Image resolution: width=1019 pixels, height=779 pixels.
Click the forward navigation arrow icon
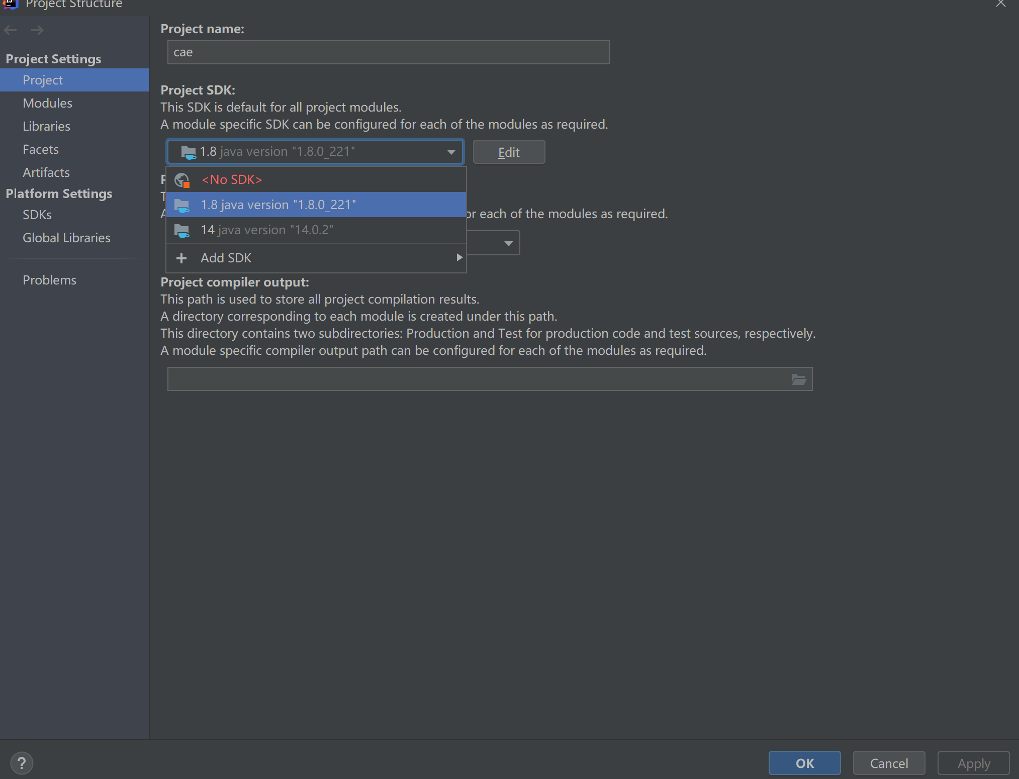pyautogui.click(x=37, y=30)
